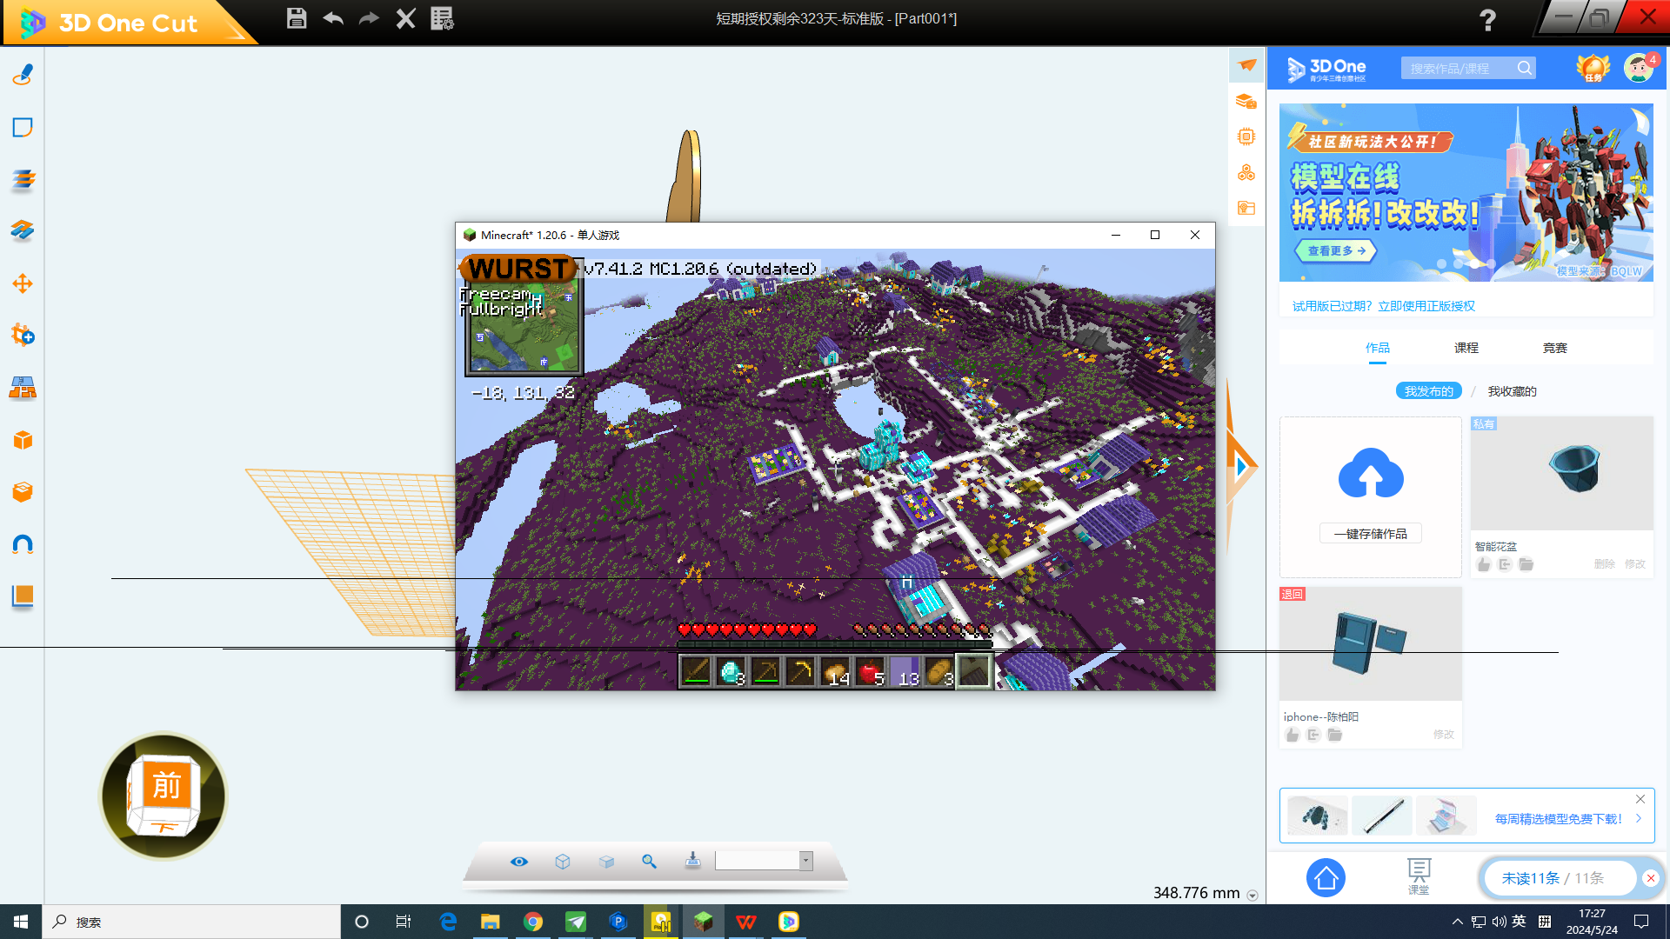The image size is (1670, 939).
Task: Expand the mm unit dropdown arrow
Action: click(1252, 896)
